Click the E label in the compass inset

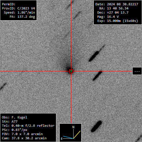click(x=62, y=139)
